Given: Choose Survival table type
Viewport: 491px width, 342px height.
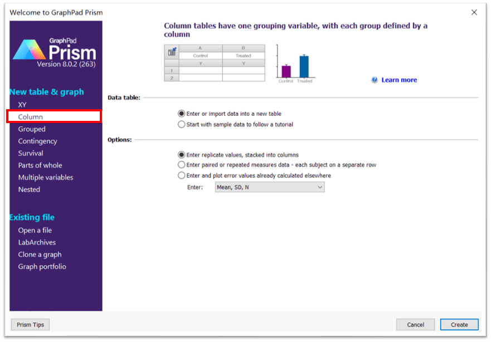Looking at the screenshot, I should click(31, 153).
